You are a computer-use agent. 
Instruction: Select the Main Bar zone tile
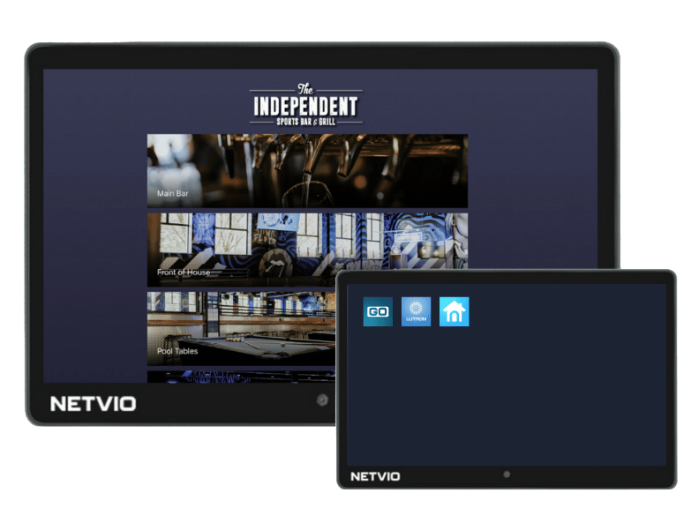point(307,170)
